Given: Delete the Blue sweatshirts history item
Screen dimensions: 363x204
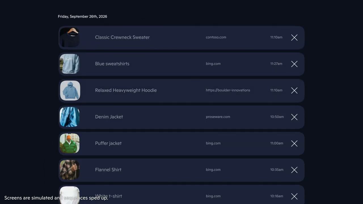Looking at the screenshot, I should point(294,64).
